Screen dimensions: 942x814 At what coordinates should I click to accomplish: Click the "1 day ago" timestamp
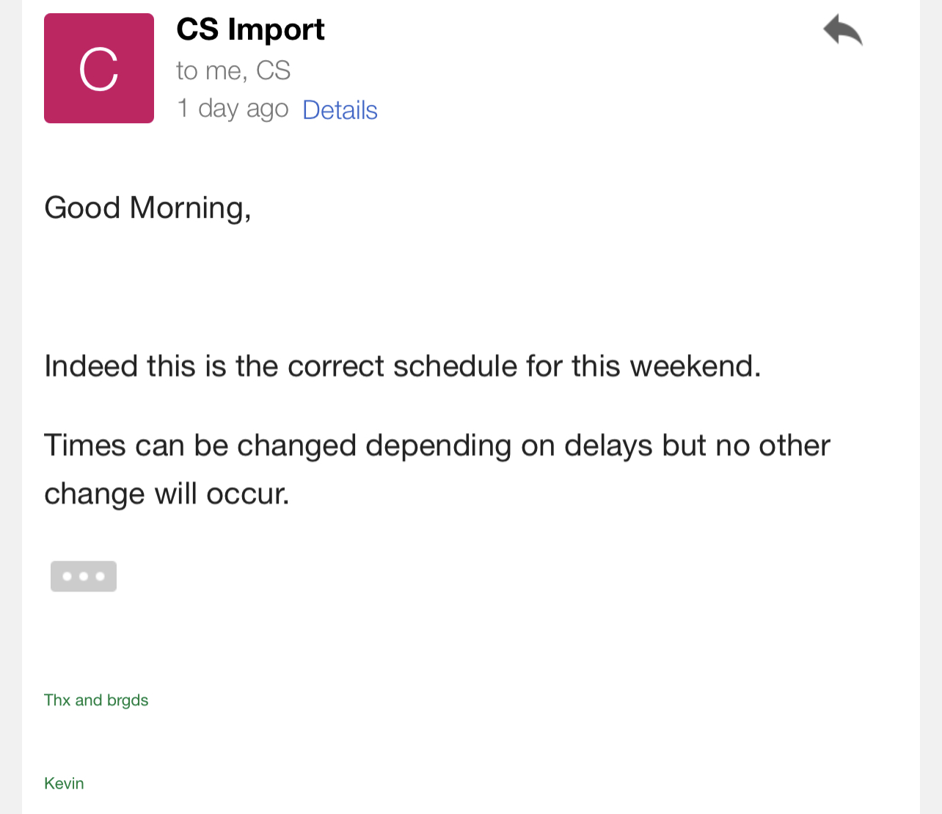(233, 109)
